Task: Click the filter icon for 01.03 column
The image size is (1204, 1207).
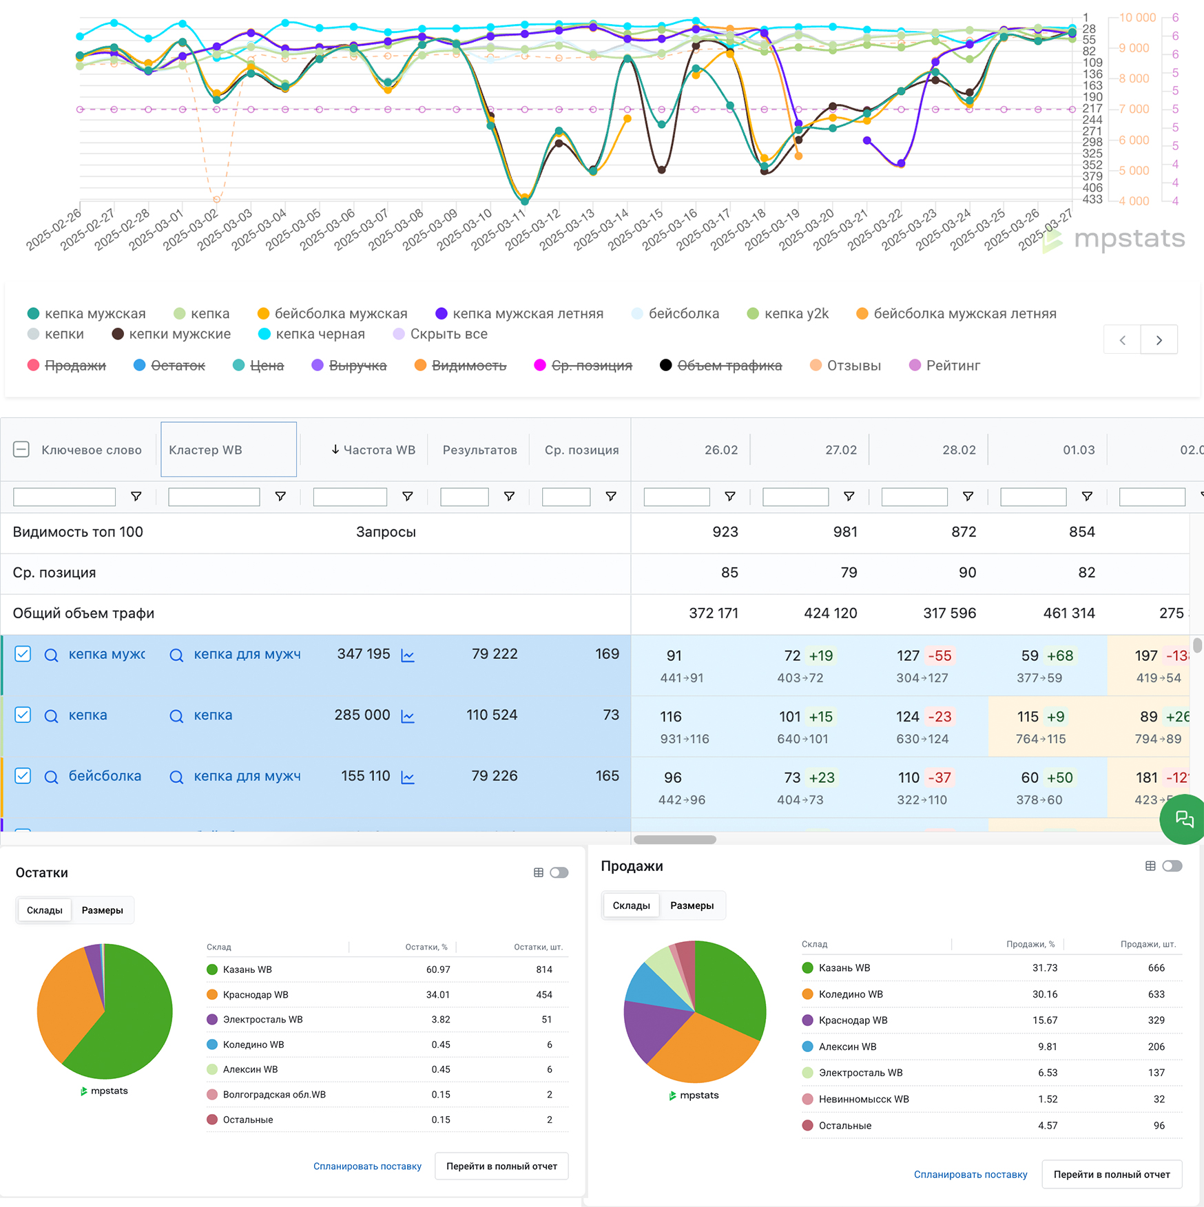Action: point(1087,496)
